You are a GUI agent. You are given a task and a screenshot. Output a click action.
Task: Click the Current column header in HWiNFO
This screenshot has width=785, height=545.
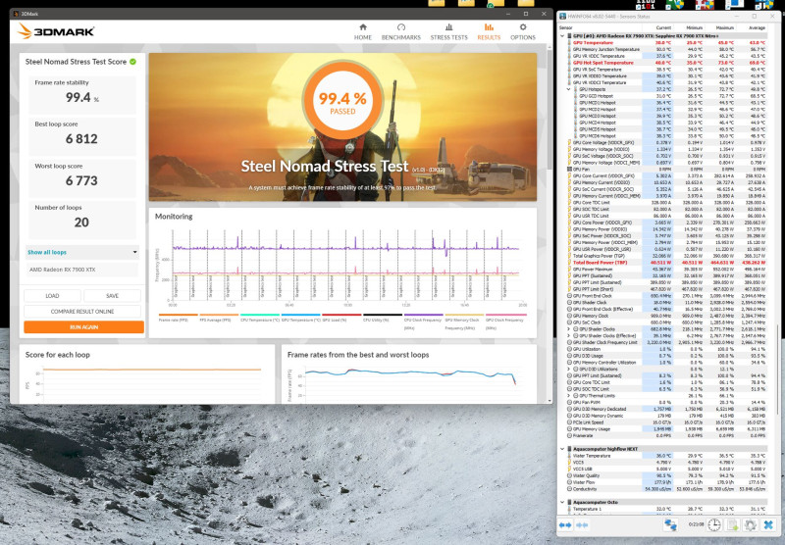657,28
